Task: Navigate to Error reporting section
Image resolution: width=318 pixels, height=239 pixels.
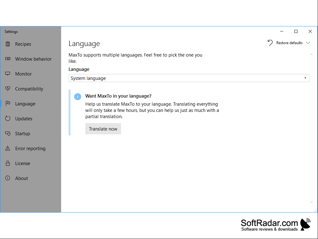Action: 31,148
